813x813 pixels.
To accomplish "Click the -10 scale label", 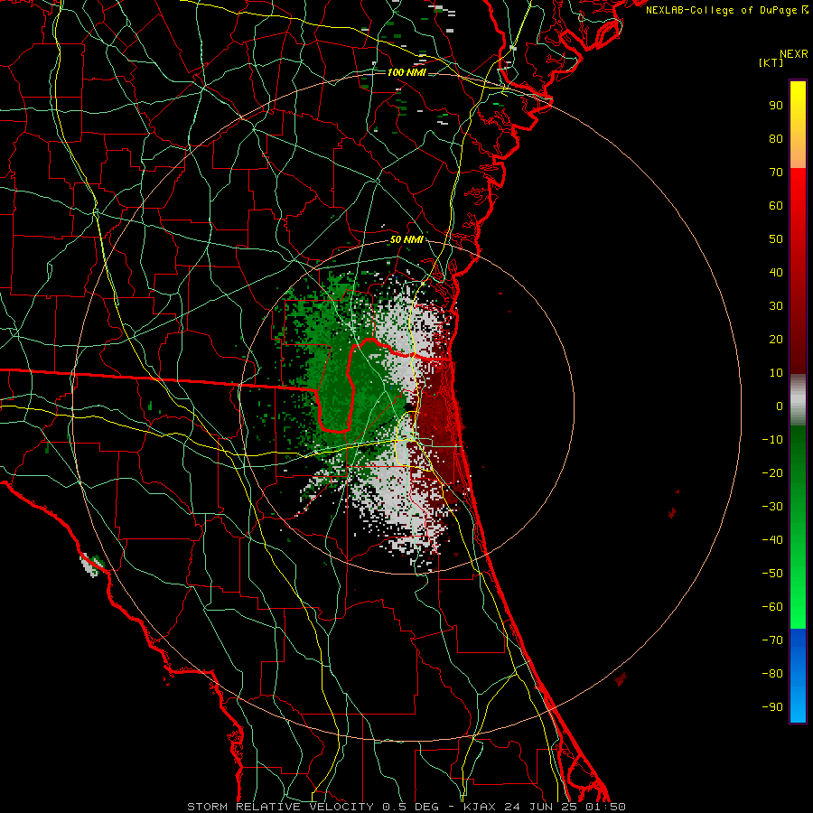I will [772, 440].
